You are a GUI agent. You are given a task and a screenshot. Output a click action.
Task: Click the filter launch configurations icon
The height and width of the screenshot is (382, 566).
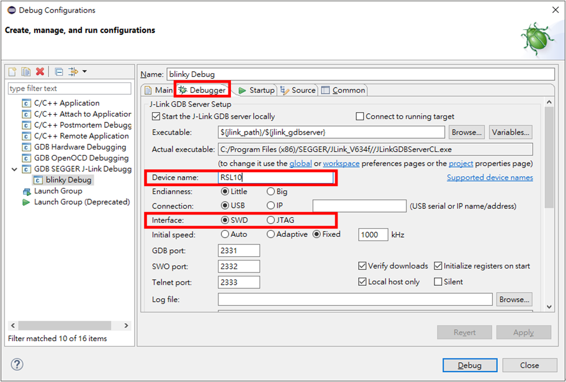pos(73,72)
